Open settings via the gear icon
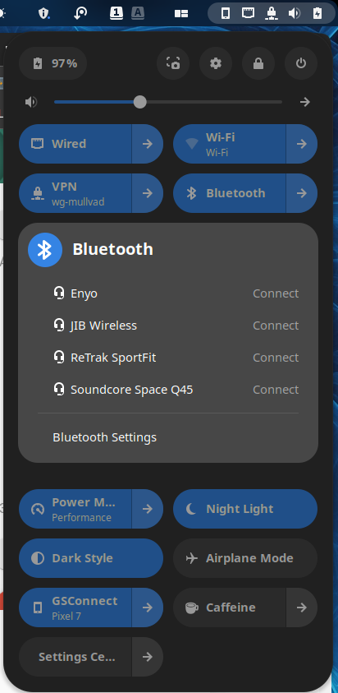 (216, 63)
